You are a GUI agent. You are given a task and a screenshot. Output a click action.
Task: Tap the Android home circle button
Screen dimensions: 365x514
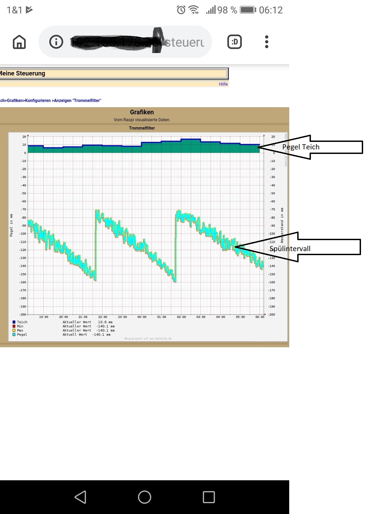[x=145, y=497]
